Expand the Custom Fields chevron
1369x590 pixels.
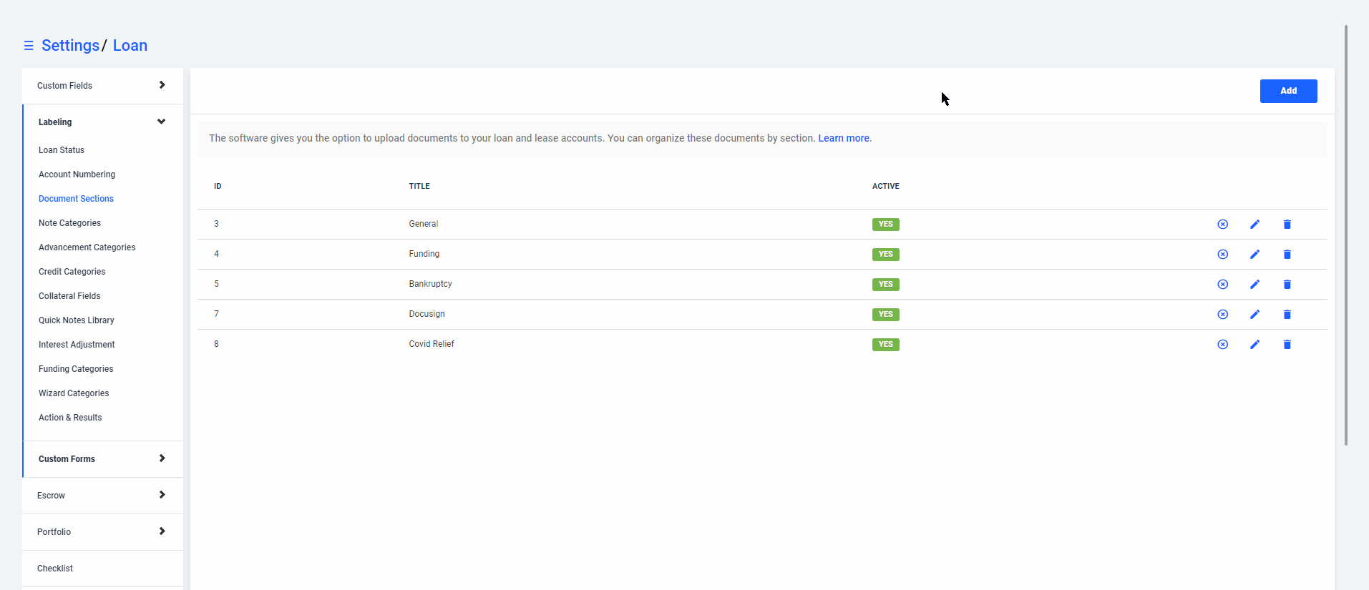click(162, 85)
